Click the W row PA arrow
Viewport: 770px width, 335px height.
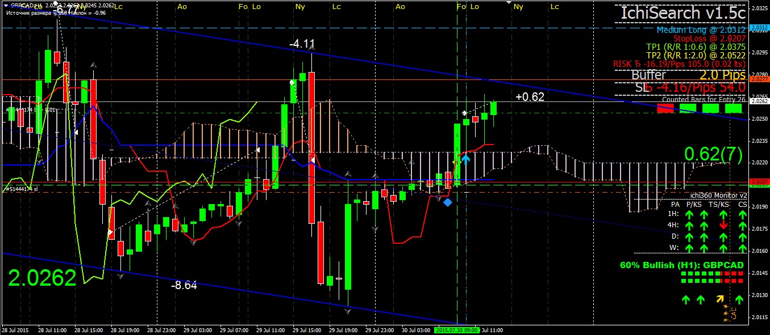[x=689, y=248]
